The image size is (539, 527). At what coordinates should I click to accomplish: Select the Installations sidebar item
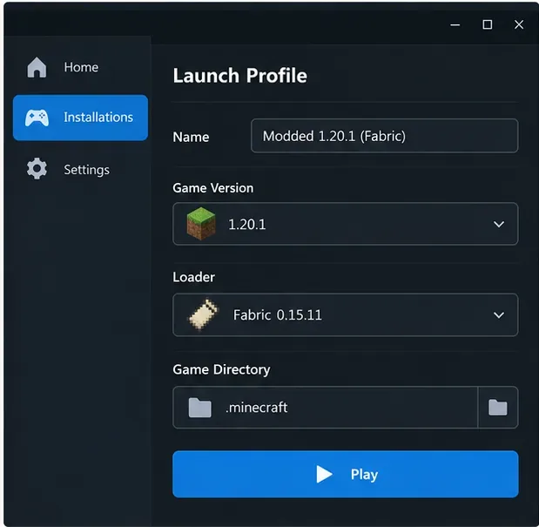point(80,118)
